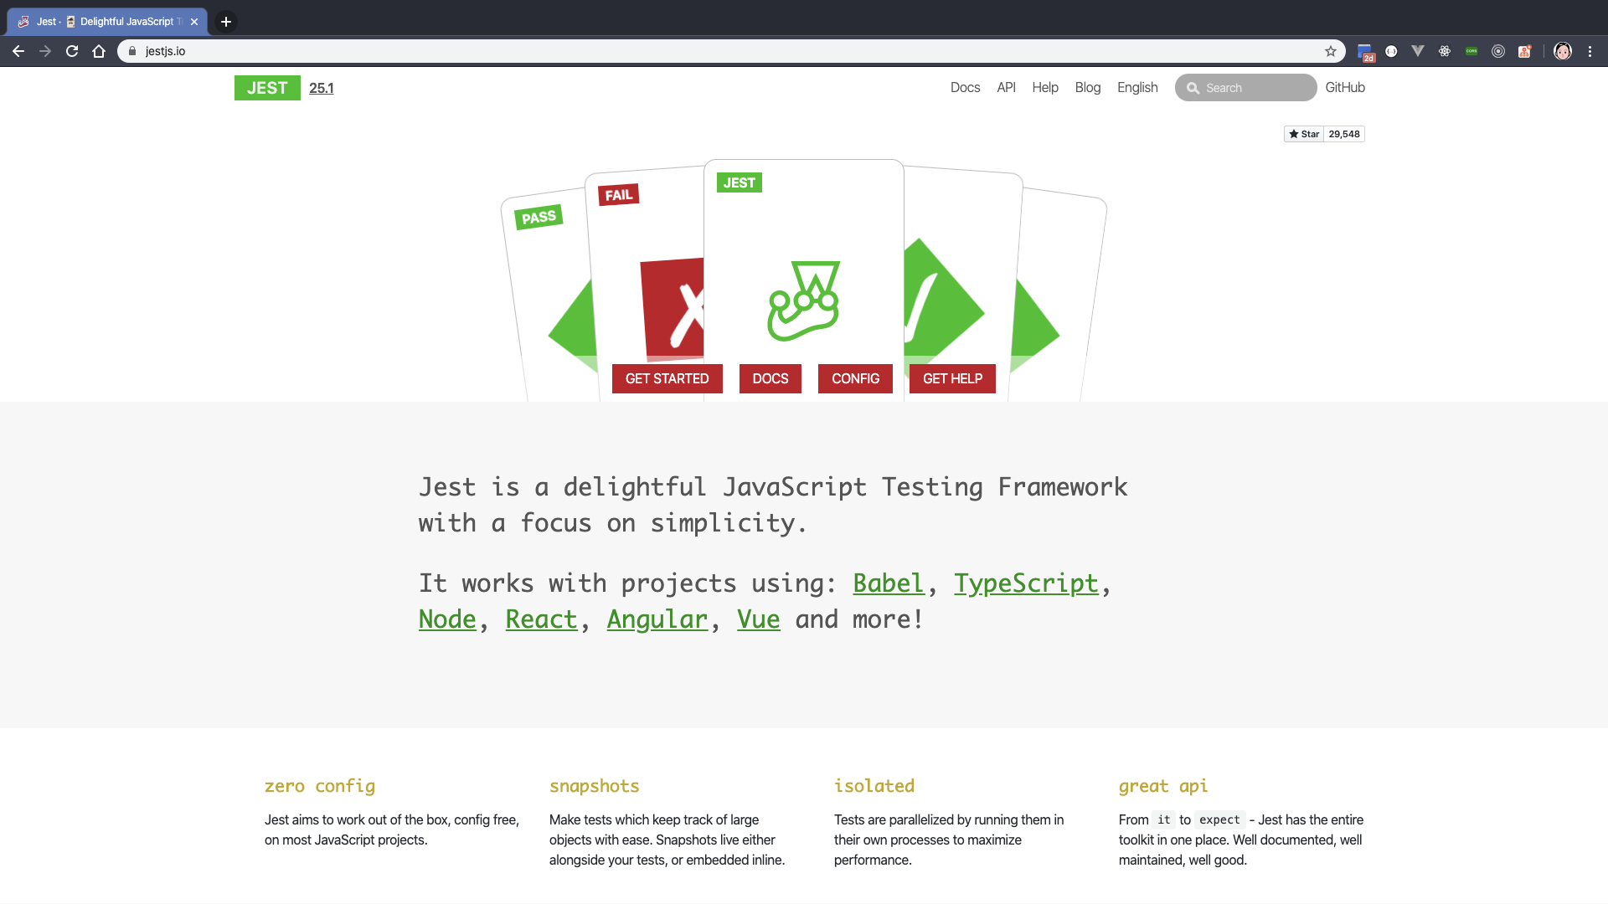The image size is (1608, 904).
Task: Click the green CORS extension icon
Action: tap(1471, 51)
